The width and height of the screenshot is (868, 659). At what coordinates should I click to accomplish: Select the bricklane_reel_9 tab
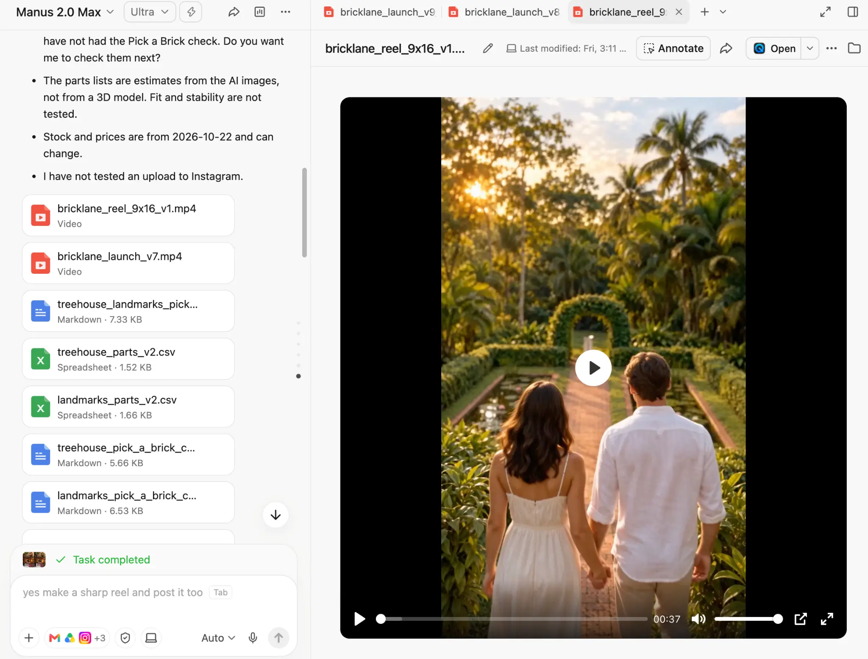621,12
